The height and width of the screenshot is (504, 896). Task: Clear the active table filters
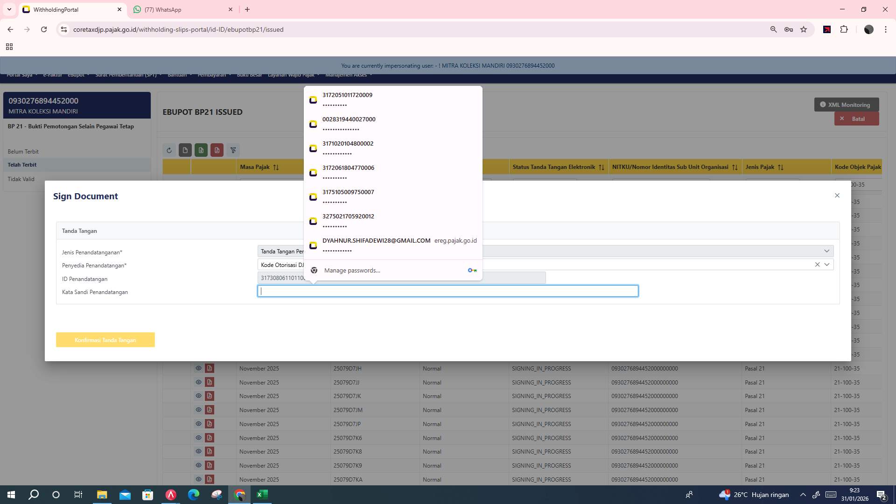tap(233, 150)
